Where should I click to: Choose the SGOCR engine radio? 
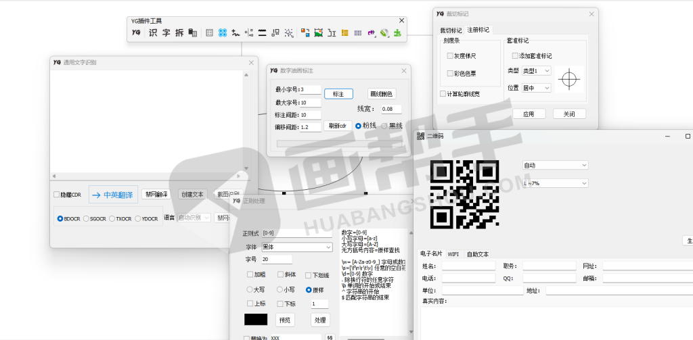pos(86,218)
